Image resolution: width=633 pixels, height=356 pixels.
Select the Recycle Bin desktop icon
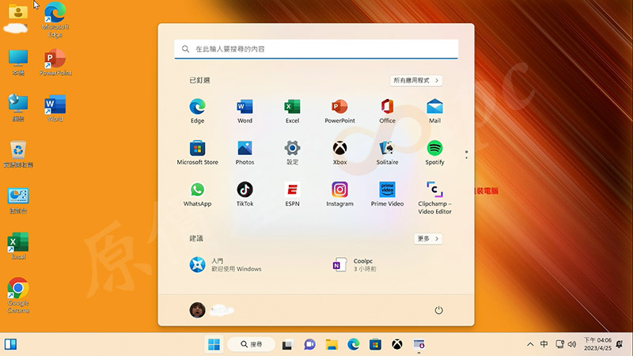[x=18, y=153]
